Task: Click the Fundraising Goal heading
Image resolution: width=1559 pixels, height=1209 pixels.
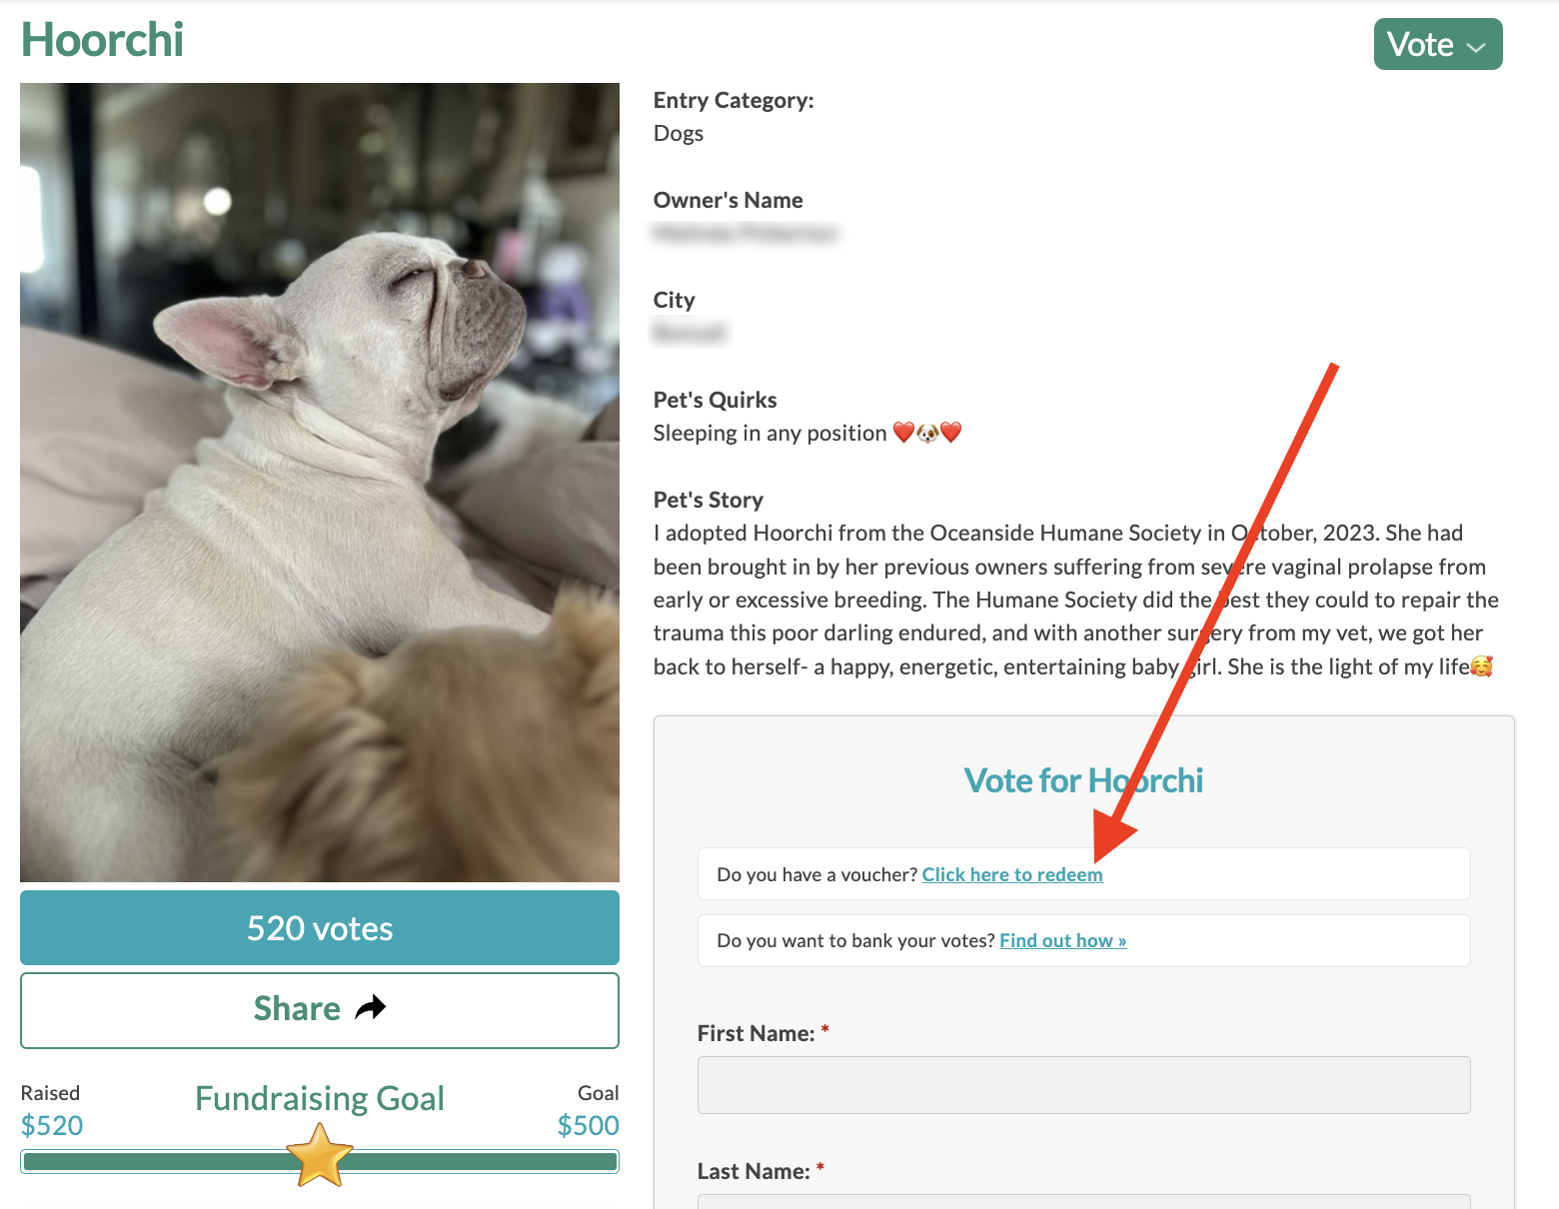Action: coord(320,1099)
